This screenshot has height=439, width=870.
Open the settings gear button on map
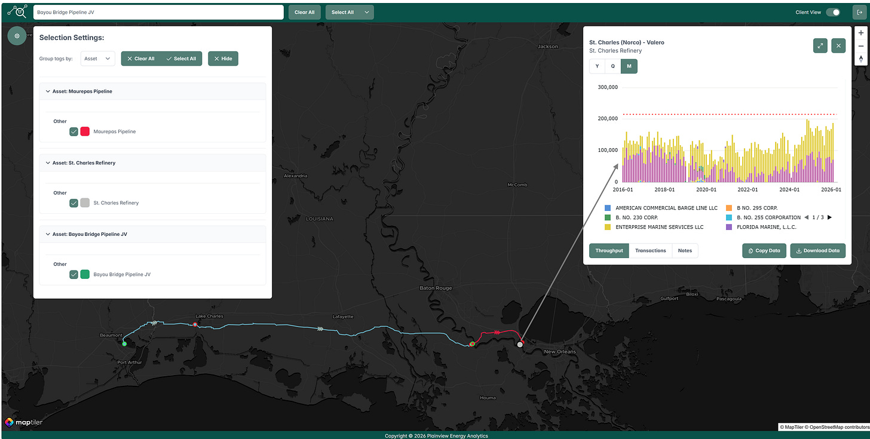click(x=17, y=36)
